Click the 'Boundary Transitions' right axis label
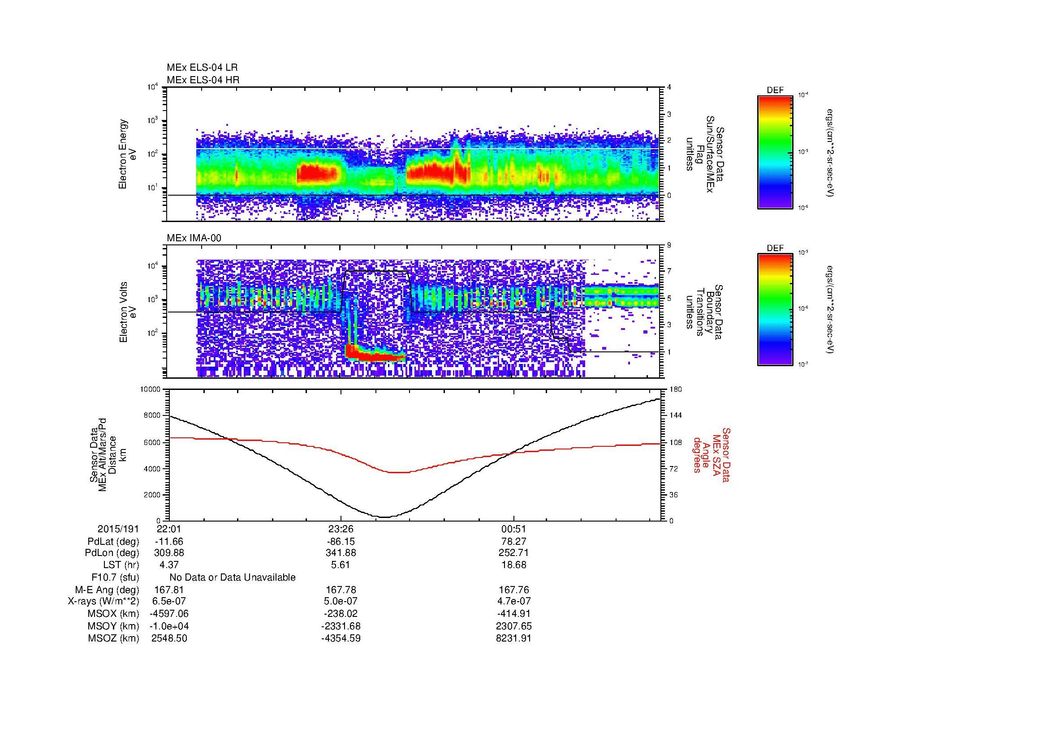The height and width of the screenshot is (740, 1048). (705, 312)
